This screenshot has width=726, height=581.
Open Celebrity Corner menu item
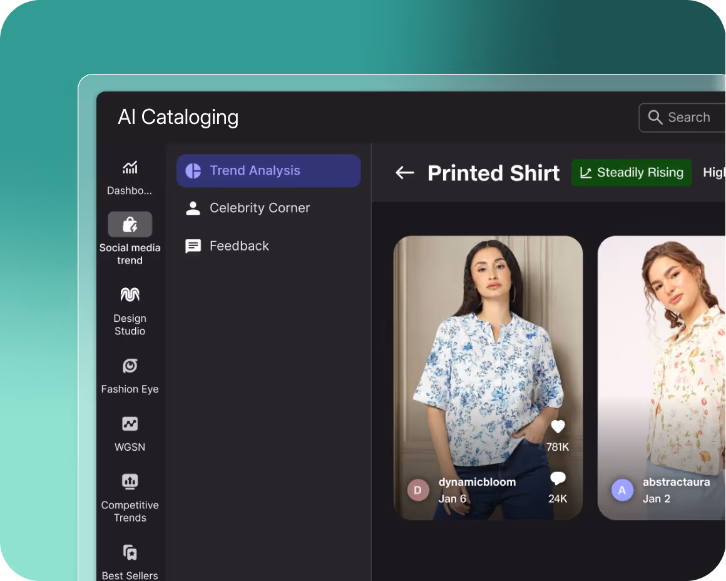tap(268, 208)
